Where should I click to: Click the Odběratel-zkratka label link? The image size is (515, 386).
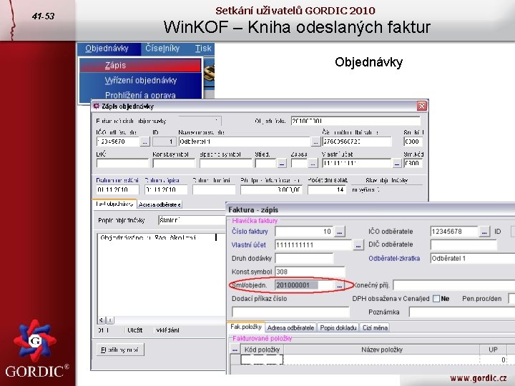394,258
